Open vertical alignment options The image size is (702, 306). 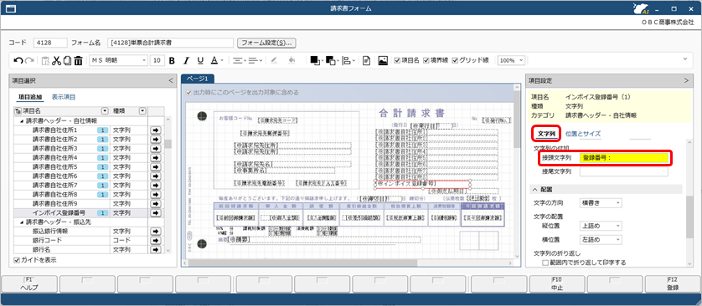click(255, 60)
